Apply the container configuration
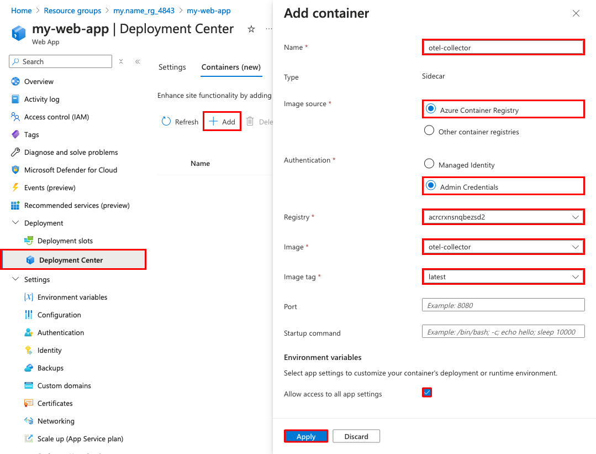 [x=305, y=436]
